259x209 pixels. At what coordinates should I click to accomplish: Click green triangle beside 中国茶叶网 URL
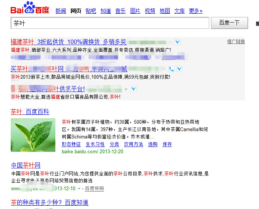pyautogui.click(x=79, y=189)
